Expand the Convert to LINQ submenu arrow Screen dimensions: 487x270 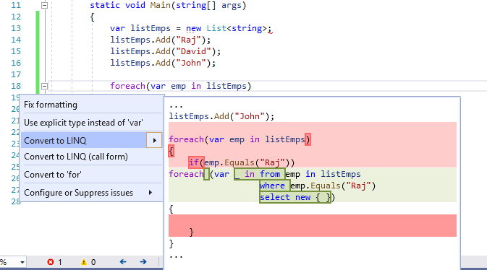pos(154,141)
